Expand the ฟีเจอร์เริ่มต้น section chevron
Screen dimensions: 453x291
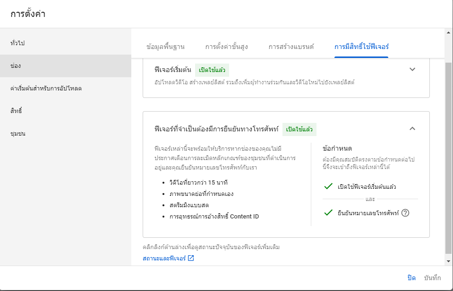point(412,70)
